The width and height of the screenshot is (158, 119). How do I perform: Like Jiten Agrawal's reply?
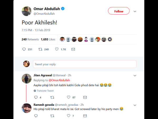(x=69, y=97)
